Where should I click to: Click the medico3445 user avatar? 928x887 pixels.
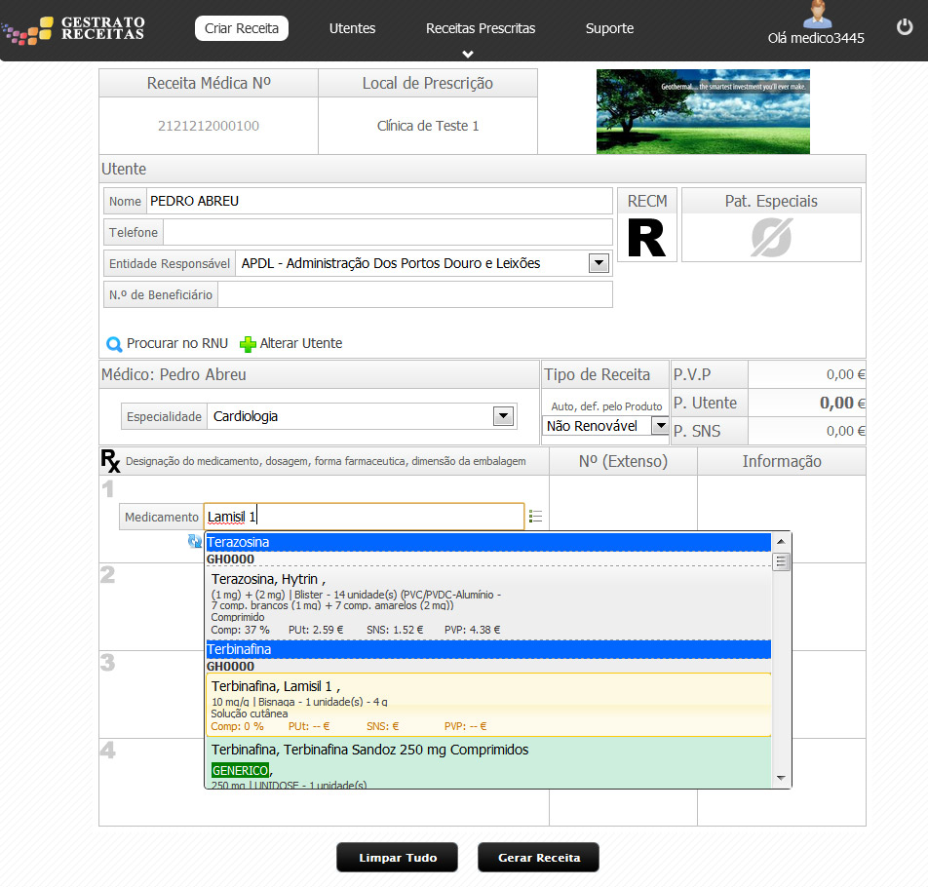coord(817,15)
